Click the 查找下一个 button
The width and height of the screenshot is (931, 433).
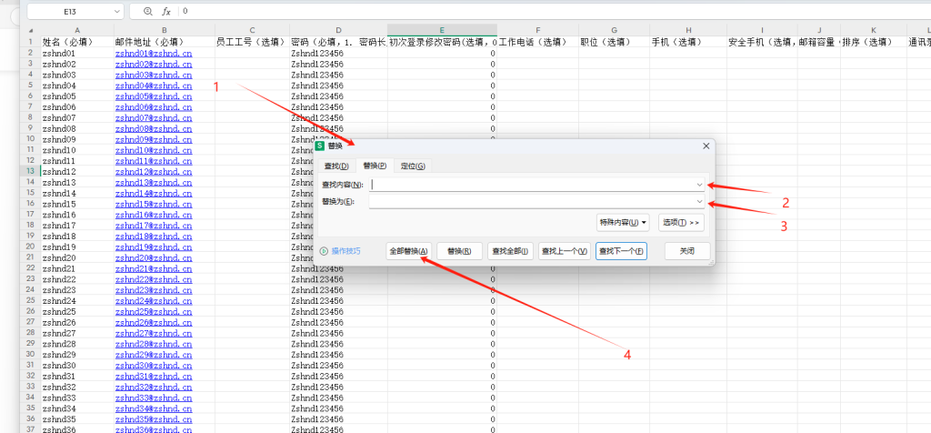point(621,251)
